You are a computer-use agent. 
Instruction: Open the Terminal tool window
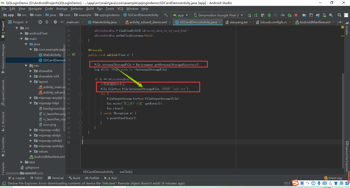coord(55,178)
